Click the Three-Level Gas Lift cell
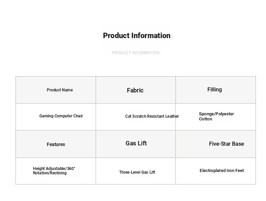This screenshot has width=266, height=201. (x=136, y=171)
